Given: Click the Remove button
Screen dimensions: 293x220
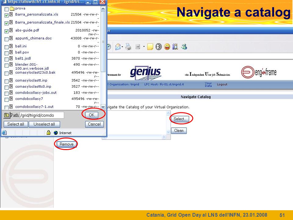Looking at the screenshot, I should pos(67,144).
